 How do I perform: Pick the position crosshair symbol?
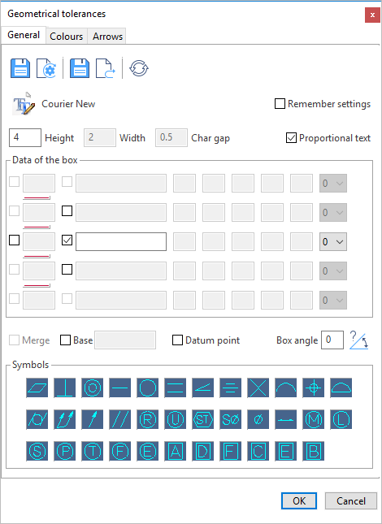tap(313, 388)
